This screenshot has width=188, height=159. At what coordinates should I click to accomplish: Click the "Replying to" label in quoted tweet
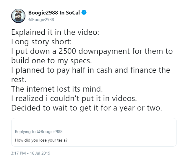coord(26,132)
